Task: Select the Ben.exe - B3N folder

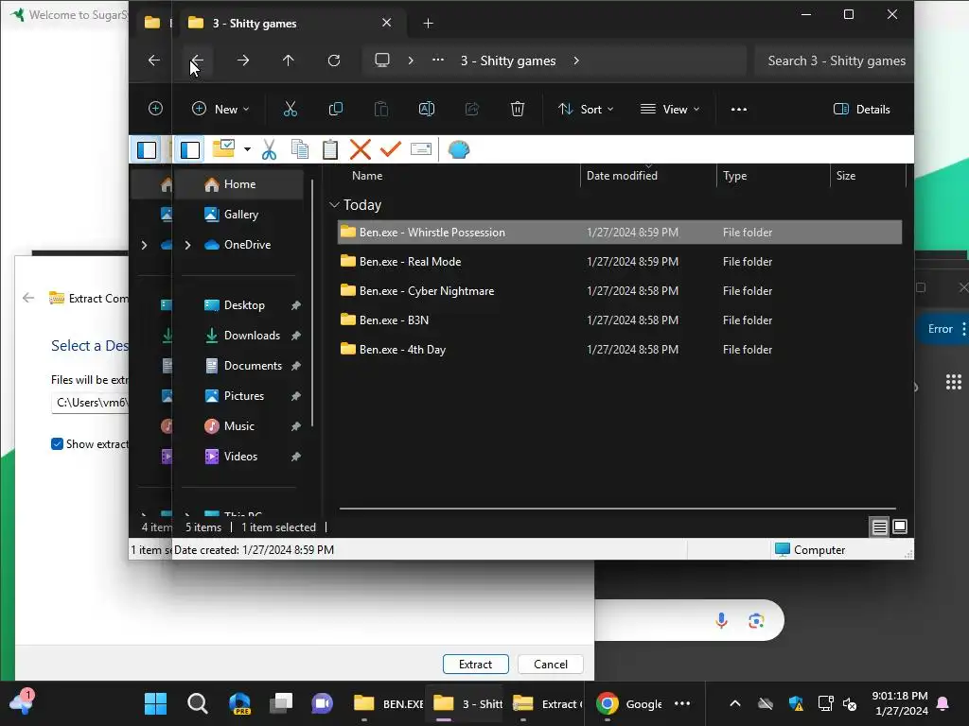Action: (619, 320)
